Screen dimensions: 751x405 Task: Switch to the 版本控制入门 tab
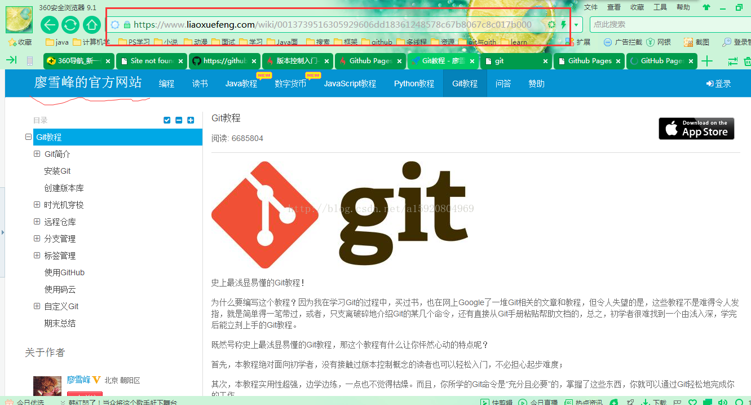[297, 61]
